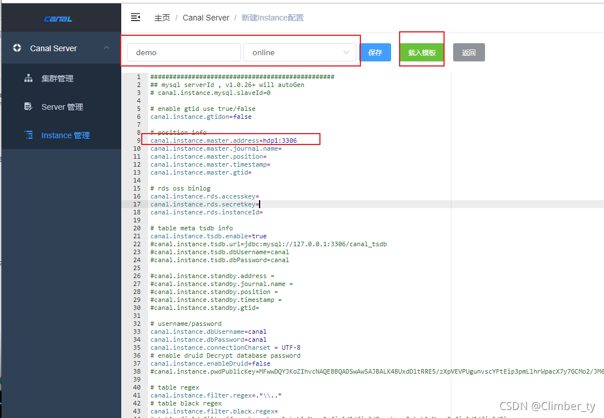Click line 'canal.instance.enableDruid=false'
The image size is (604, 418).
tap(210, 363)
